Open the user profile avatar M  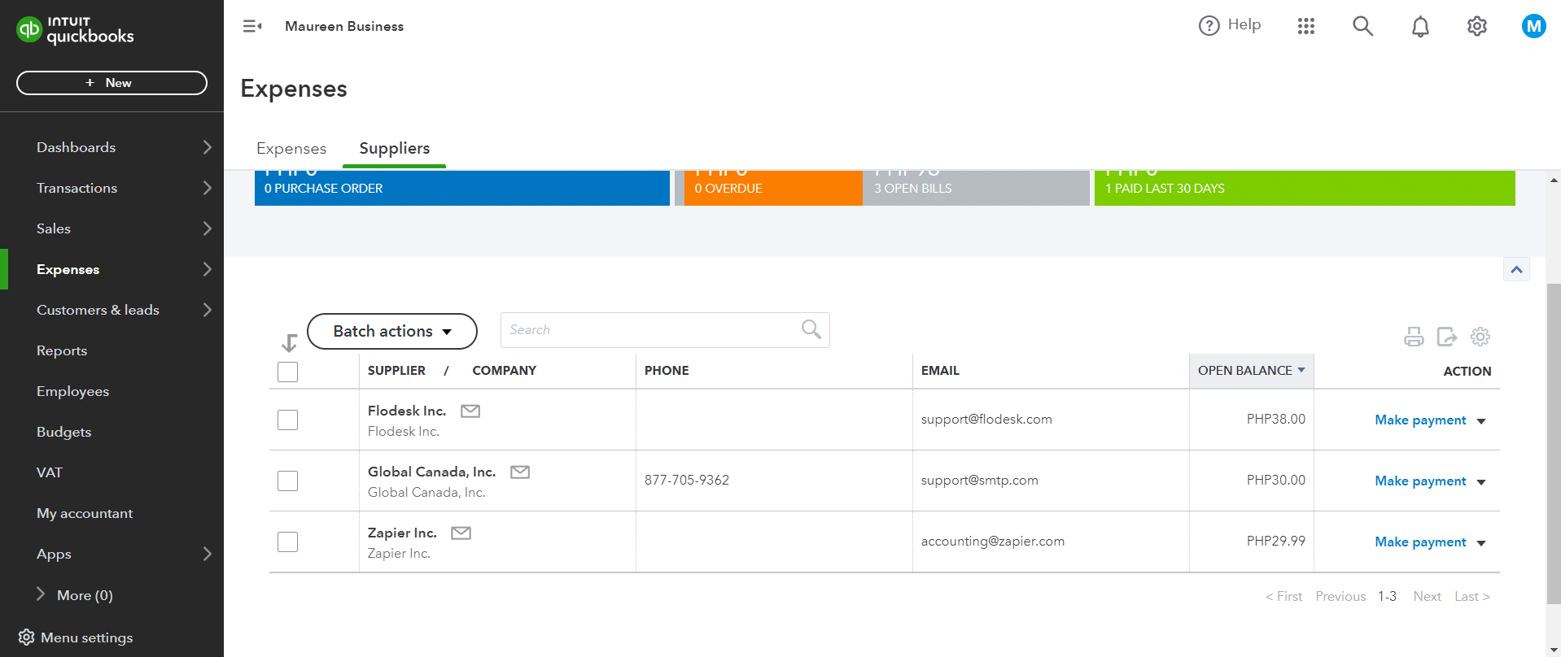tap(1534, 26)
